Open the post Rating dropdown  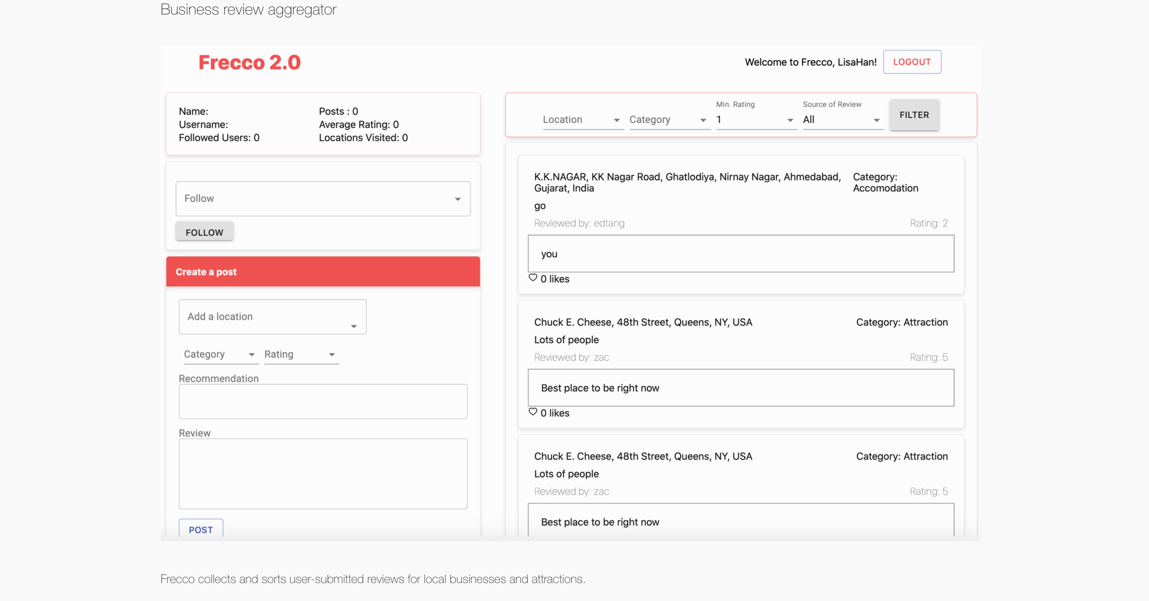300,354
